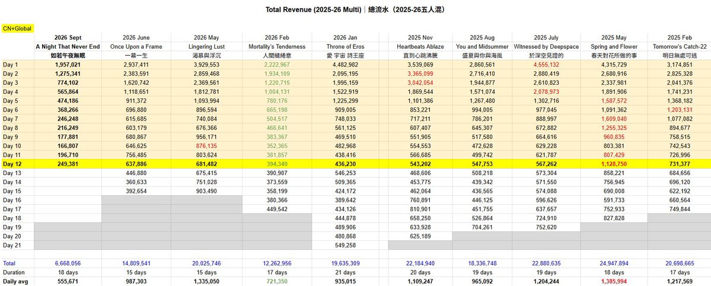Select cell with value 810,901
The image size is (711, 286).
420,209
